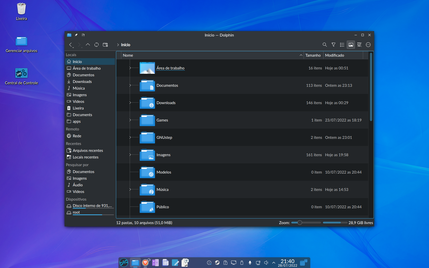This screenshot has height=268, width=429.
Task: Open Rede under Remoto
Action: [90, 136]
